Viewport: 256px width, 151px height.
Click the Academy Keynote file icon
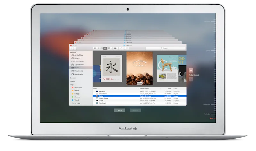pyautogui.click(x=97, y=91)
